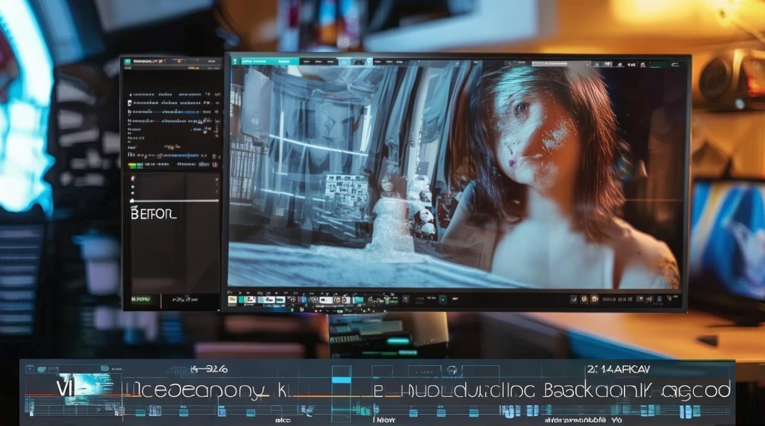Toggle the red dot indicator in the lower left panel

click(133, 178)
